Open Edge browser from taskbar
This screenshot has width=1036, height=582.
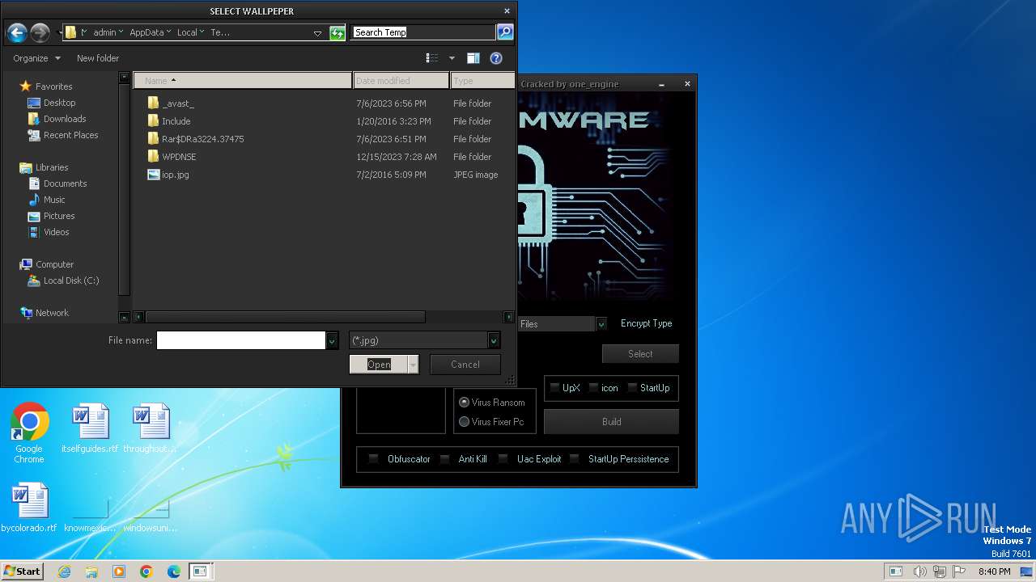click(174, 571)
